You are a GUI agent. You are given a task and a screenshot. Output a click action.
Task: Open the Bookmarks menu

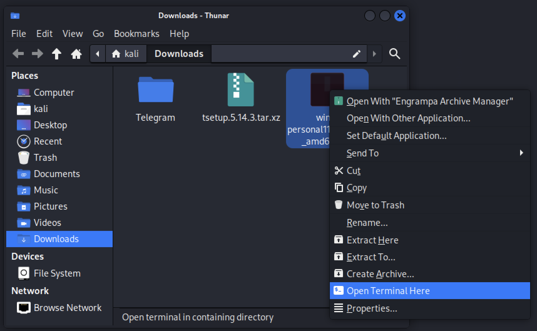coord(136,34)
